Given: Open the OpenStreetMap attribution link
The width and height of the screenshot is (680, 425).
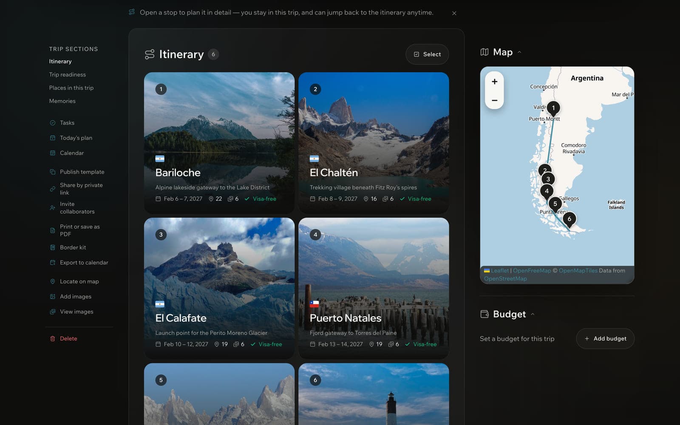Looking at the screenshot, I should 505,279.
